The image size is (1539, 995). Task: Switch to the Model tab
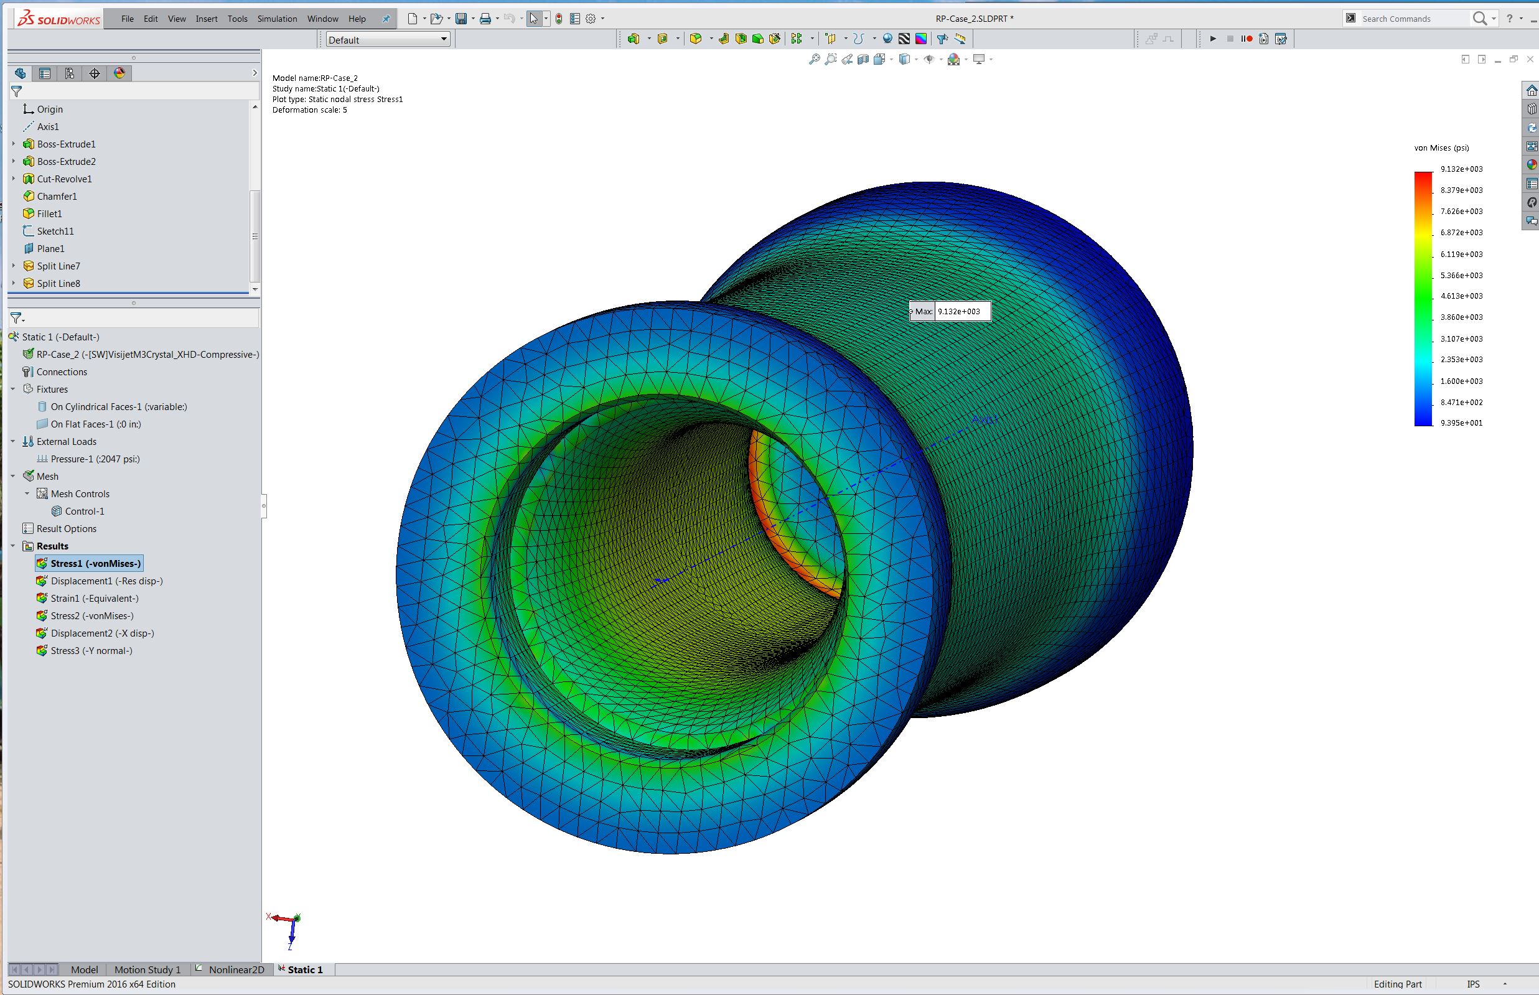84,969
